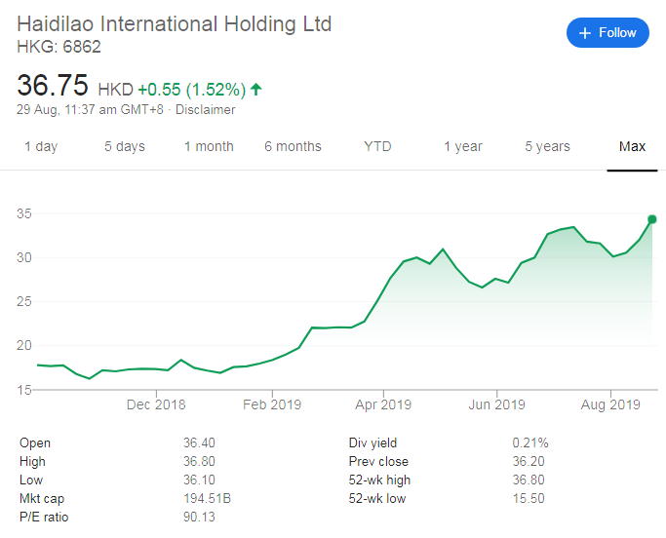Click the green endpoint dot on chart
This screenshot has width=666, height=538.
coord(652,219)
